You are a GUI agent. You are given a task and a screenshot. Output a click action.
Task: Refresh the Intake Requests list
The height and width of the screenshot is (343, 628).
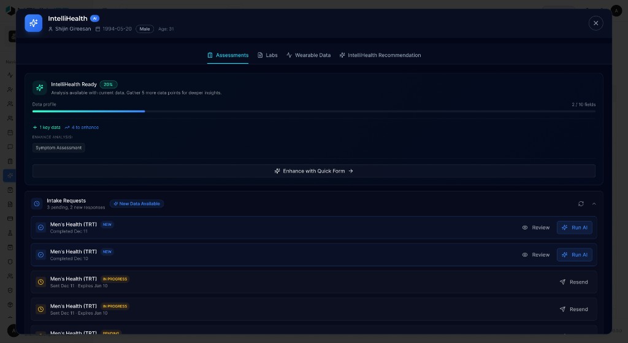coord(581,204)
